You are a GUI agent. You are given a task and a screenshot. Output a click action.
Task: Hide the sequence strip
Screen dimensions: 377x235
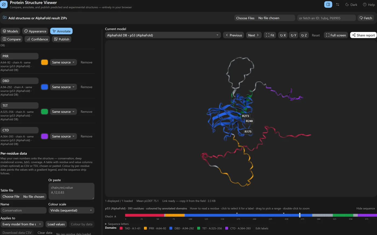pyautogui.click(x=365, y=208)
